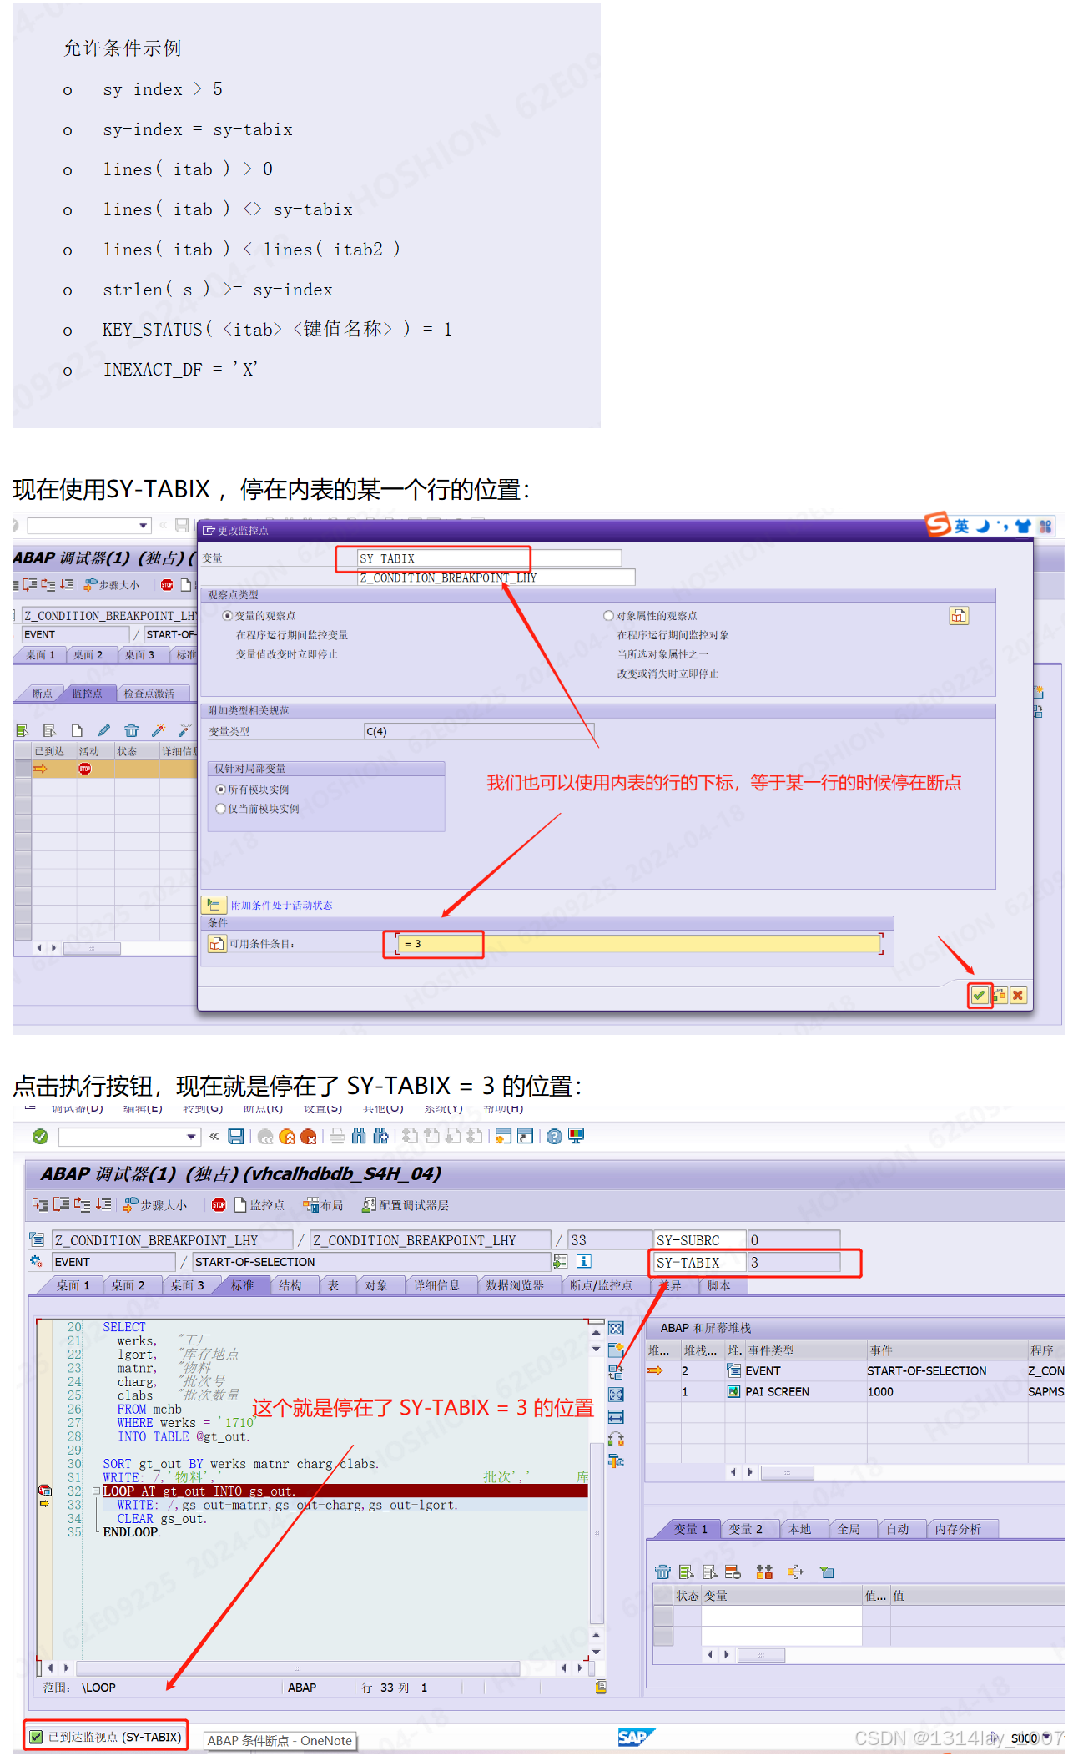Open command field dropdown in upper debugger window
Image resolution: width=1068 pixels, height=1756 pixels.
coord(143,525)
